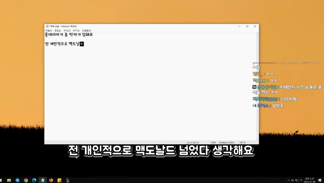The width and height of the screenshot is (324, 183).
Task: Click the 100% zoom level indicator
Action: pos(213,142)
